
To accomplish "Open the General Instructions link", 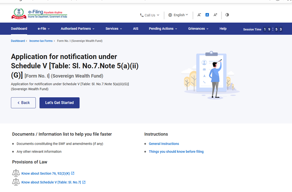I will [x=164, y=144].
